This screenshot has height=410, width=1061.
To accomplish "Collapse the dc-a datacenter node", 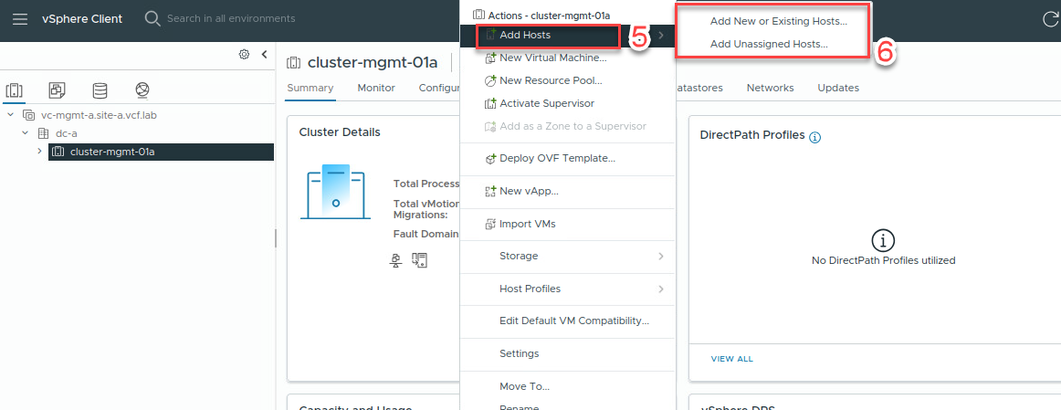I will 25,133.
